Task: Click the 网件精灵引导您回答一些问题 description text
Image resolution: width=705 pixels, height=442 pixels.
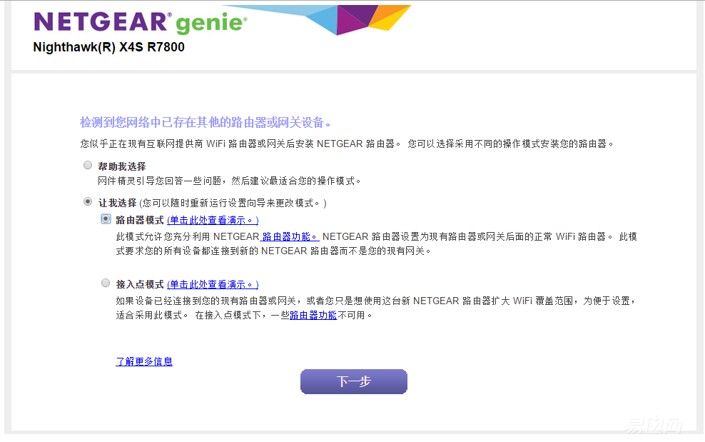Action: 229,181
